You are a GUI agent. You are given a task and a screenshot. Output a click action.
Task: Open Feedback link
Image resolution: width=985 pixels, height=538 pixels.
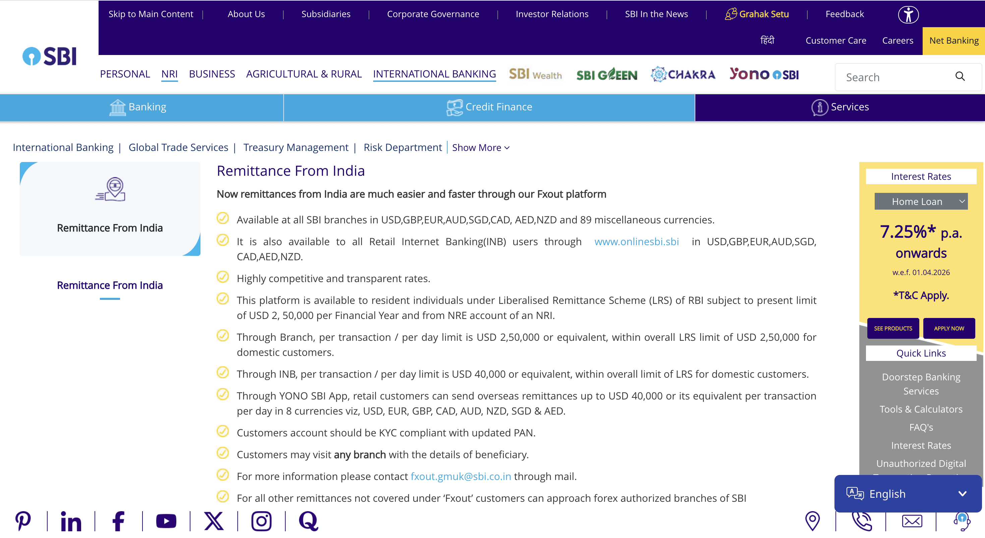click(x=844, y=14)
